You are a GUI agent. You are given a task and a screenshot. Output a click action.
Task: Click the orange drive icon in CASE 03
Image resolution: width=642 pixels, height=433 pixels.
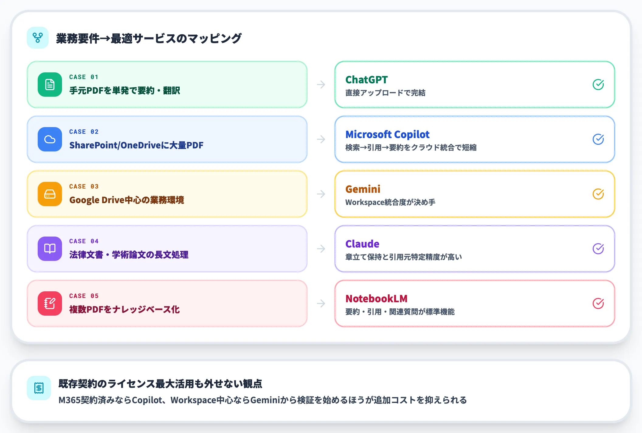pos(50,194)
